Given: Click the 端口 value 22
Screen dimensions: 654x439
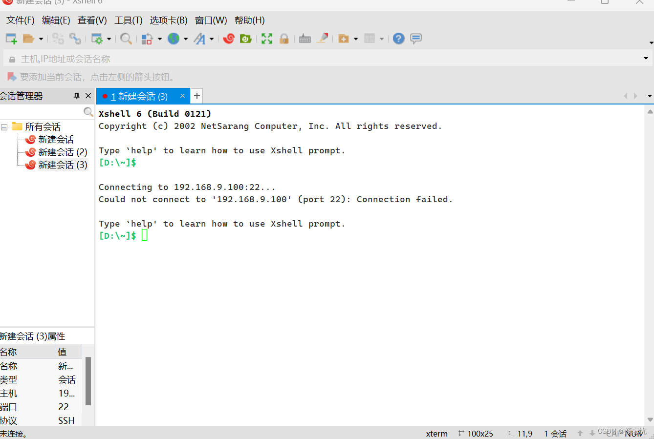Looking at the screenshot, I should (64, 407).
